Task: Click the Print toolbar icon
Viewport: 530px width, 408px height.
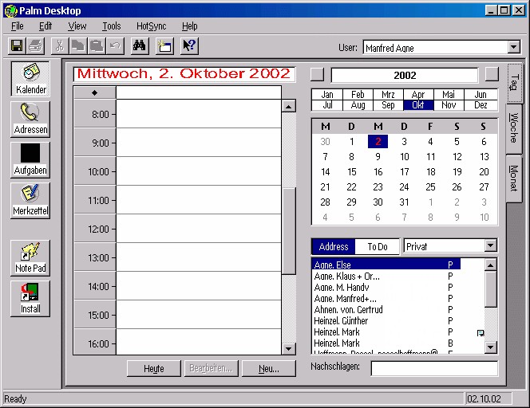Action: click(x=35, y=45)
